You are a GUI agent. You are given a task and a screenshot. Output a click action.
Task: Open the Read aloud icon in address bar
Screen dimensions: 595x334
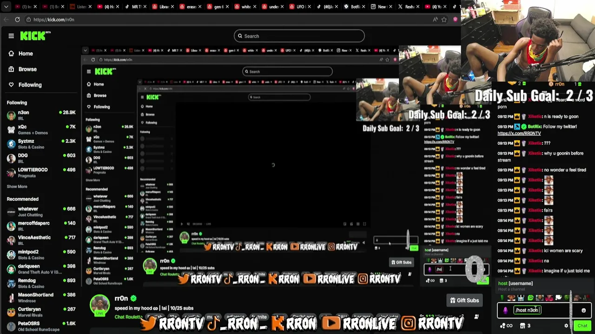pos(435,19)
